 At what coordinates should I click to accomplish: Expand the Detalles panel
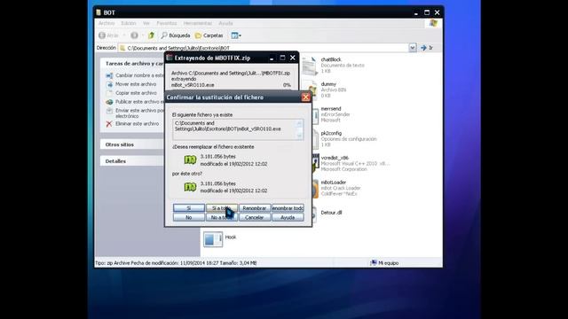coord(132,161)
